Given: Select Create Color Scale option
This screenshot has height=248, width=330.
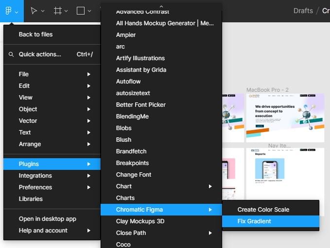Looking at the screenshot, I should pyautogui.click(x=263, y=210).
